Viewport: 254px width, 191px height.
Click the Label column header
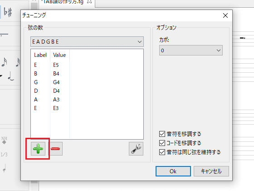pyautogui.click(x=40, y=55)
